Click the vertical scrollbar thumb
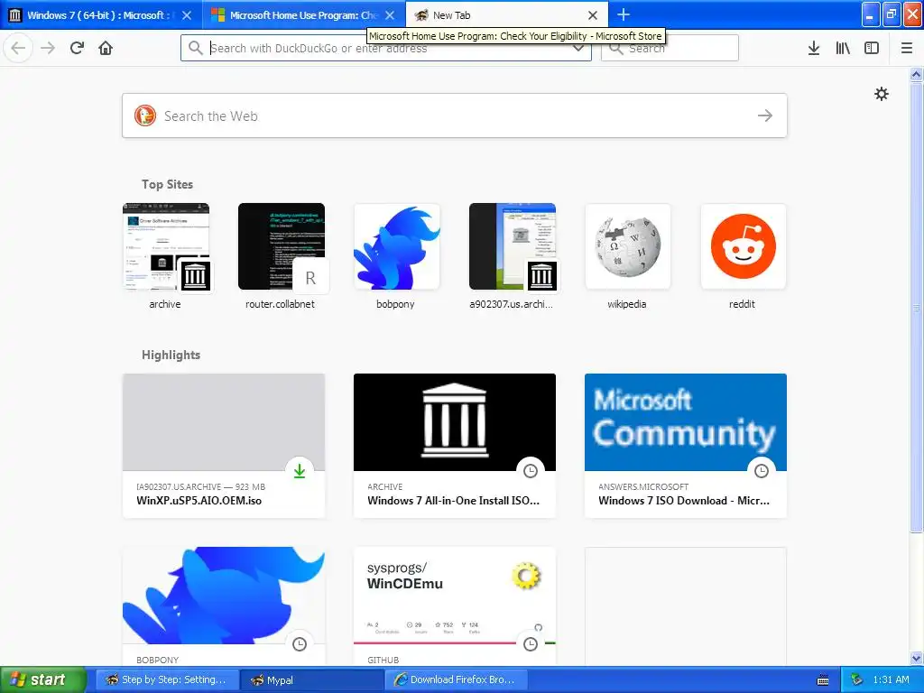 point(916,307)
